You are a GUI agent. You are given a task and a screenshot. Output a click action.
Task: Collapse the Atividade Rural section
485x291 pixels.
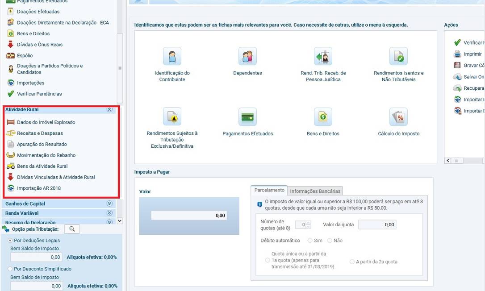point(109,109)
